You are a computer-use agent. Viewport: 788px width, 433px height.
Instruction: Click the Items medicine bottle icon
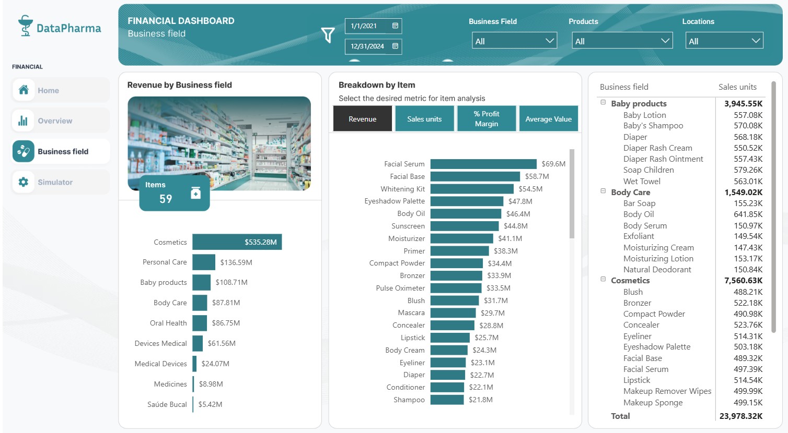[195, 193]
